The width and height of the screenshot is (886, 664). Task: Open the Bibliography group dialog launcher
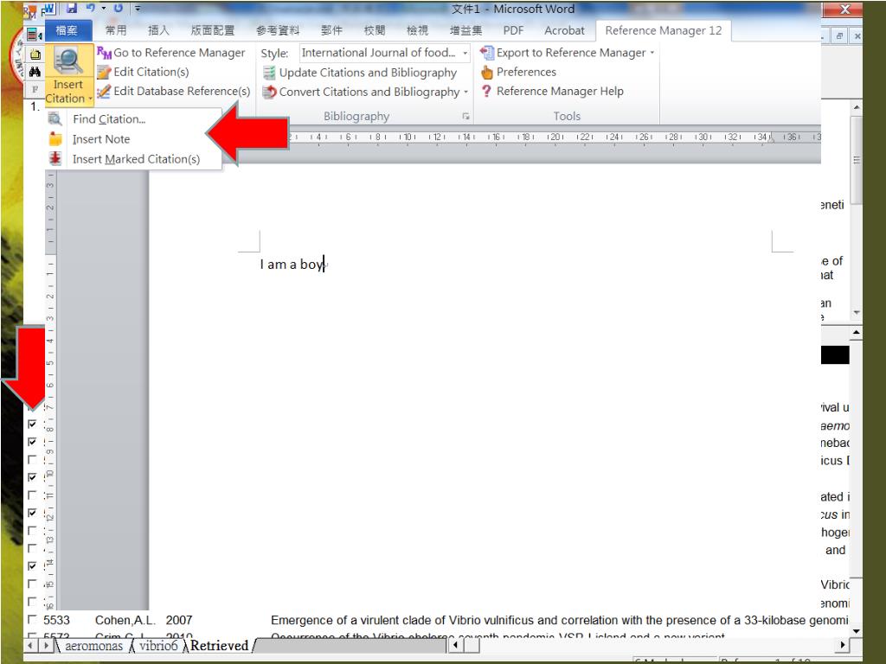465,117
